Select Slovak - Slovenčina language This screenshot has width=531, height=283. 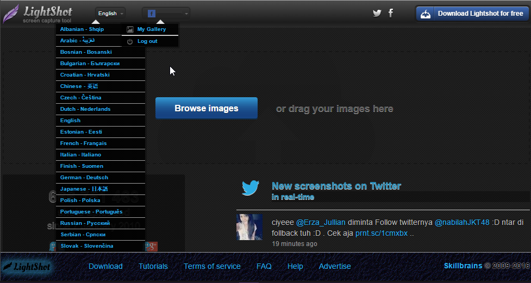[x=101, y=246]
